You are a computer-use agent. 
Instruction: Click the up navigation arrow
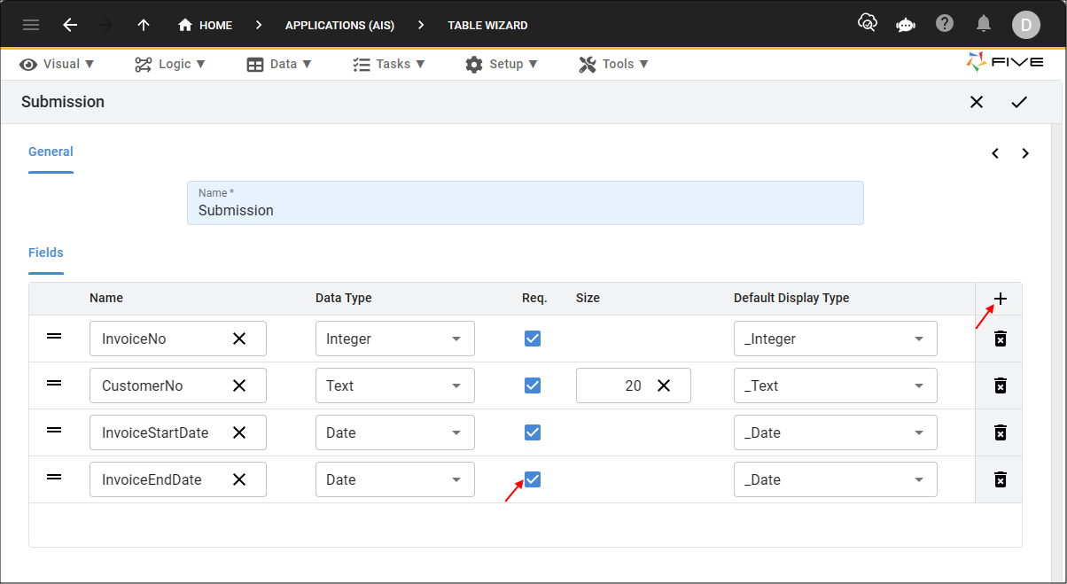pos(143,25)
